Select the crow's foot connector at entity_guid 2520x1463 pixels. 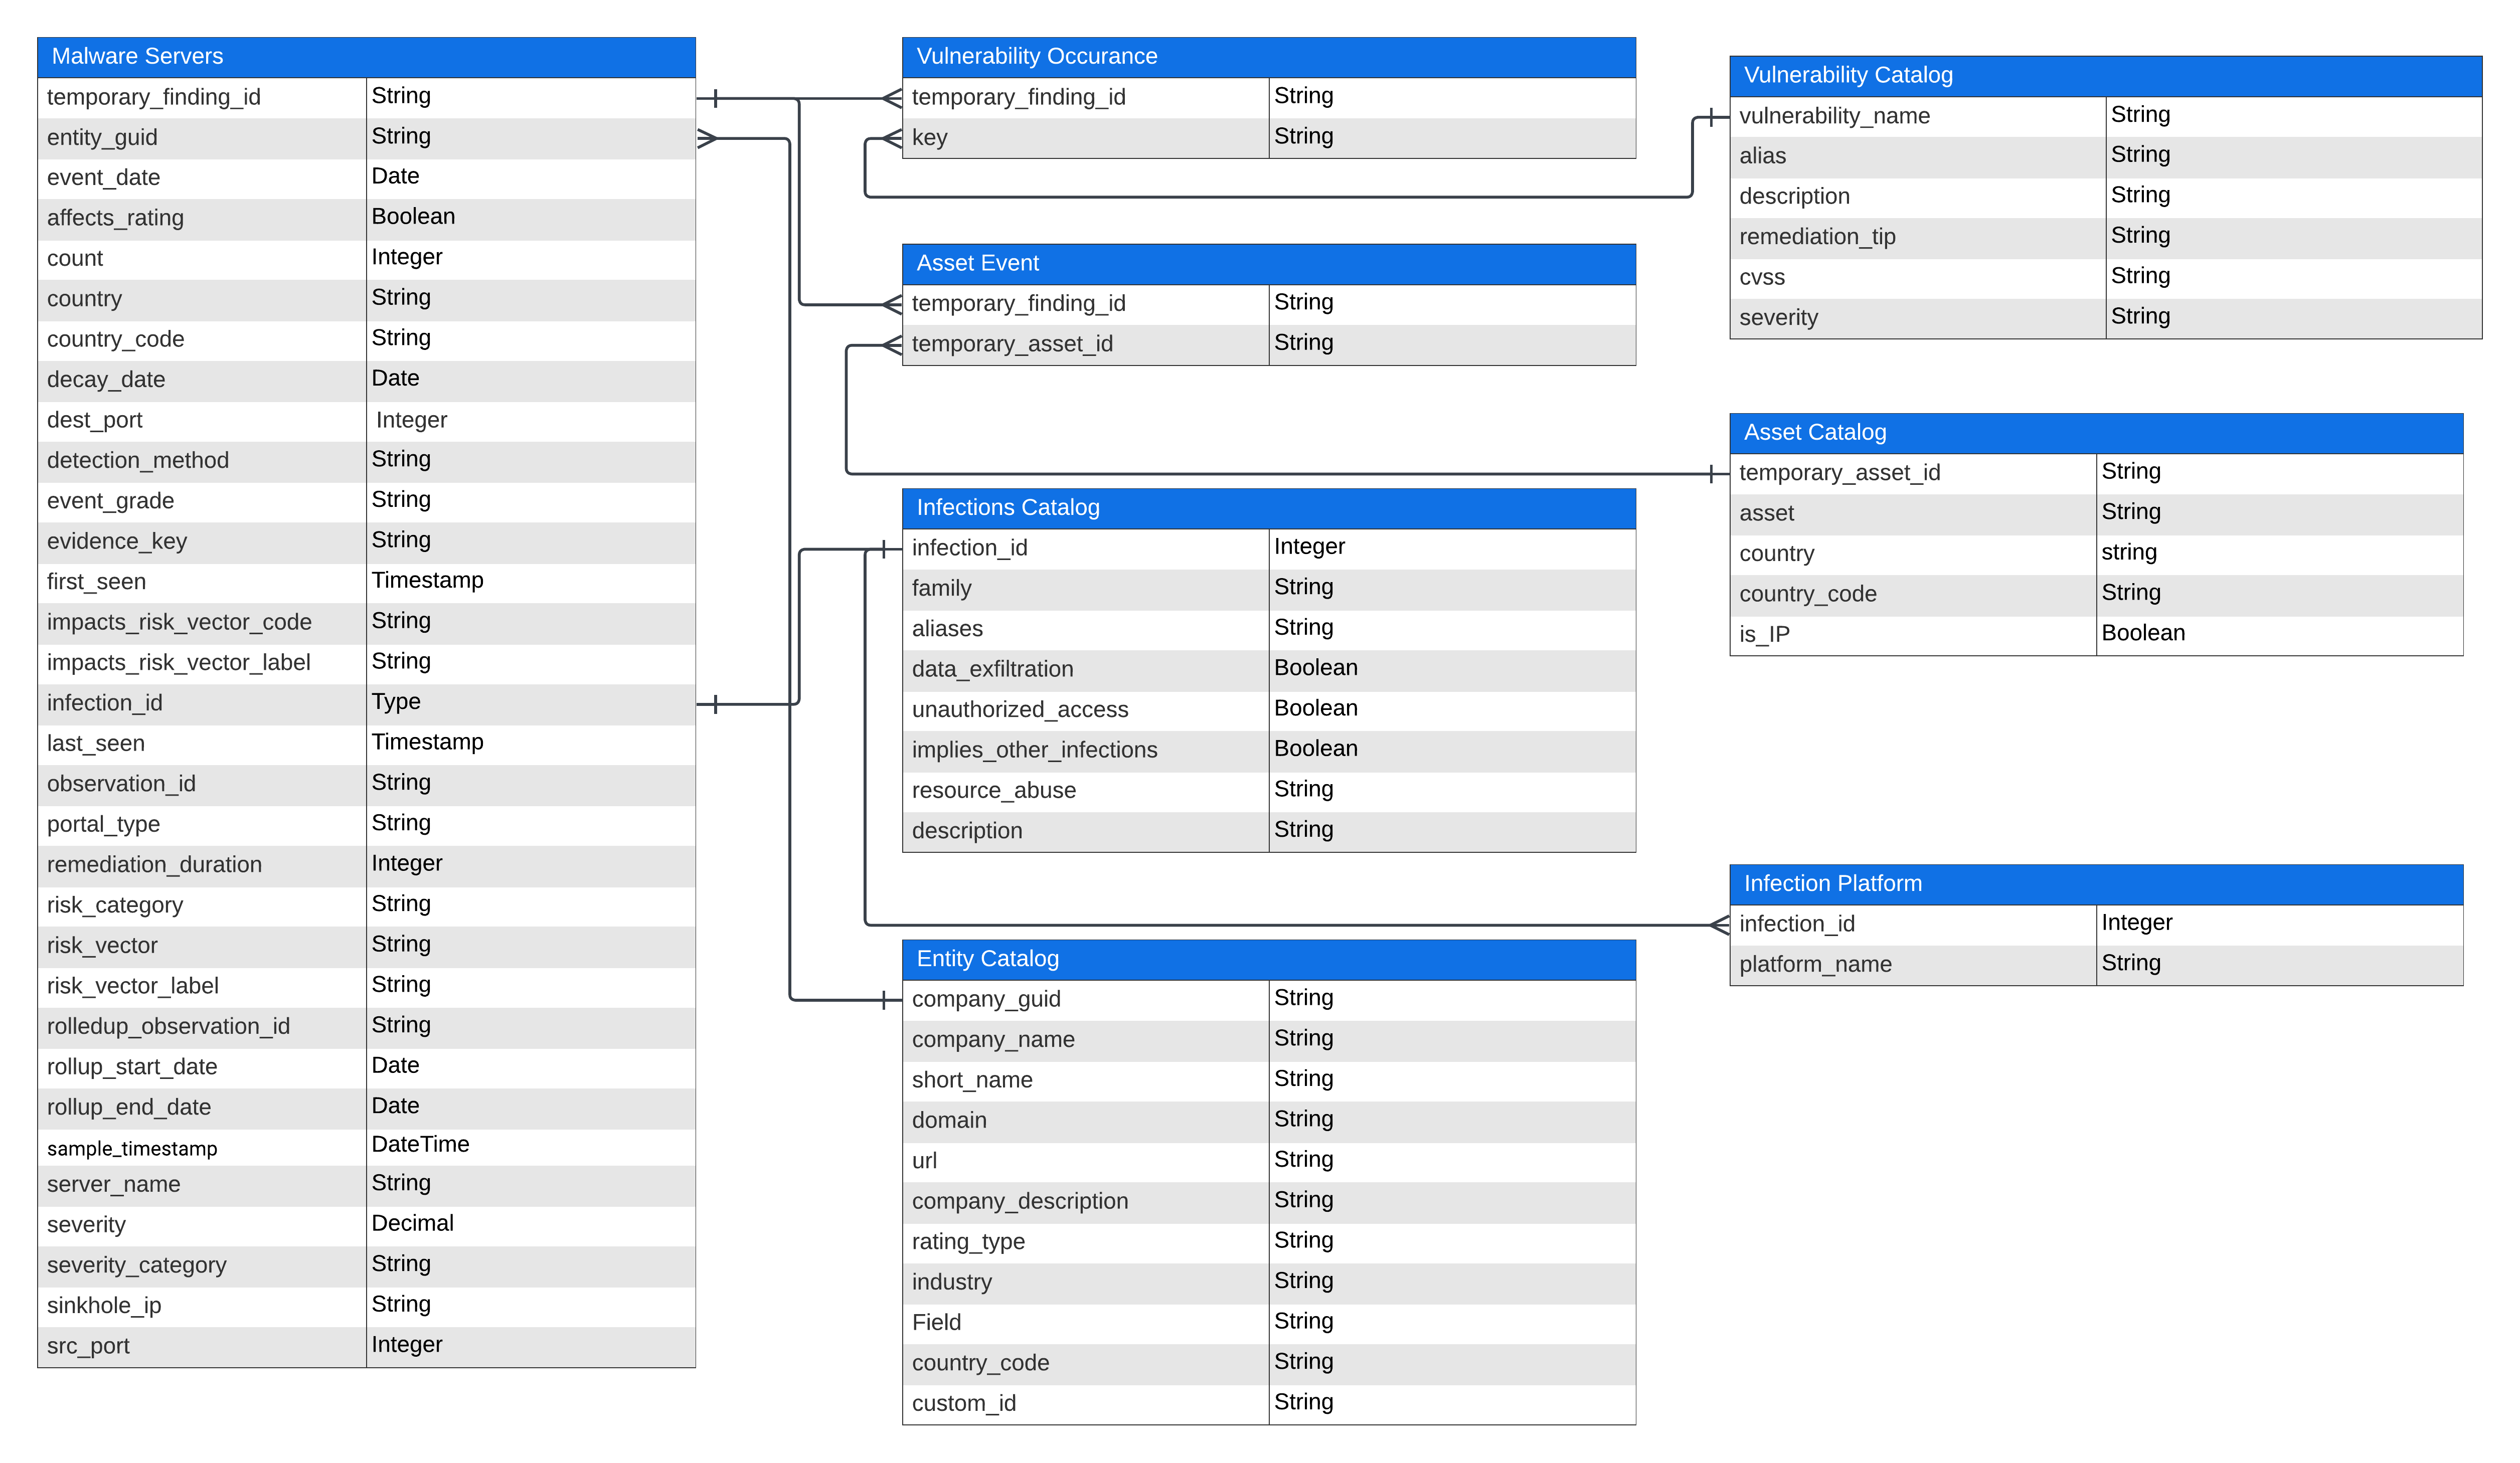tap(708, 139)
